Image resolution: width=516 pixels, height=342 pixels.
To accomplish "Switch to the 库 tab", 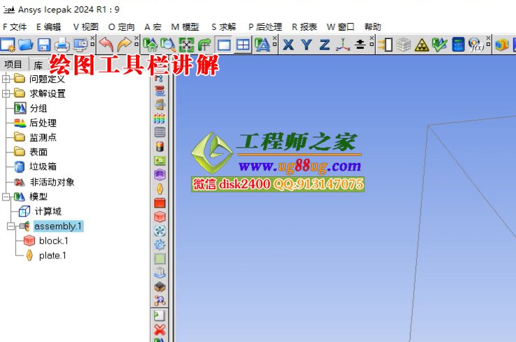I will point(38,65).
